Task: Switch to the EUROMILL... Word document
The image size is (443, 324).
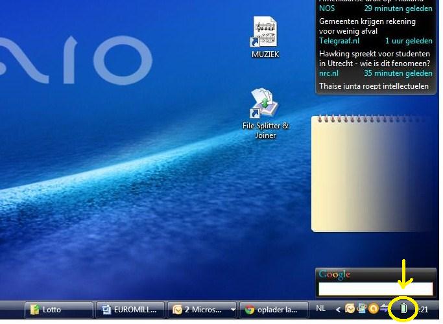Action: pyautogui.click(x=130, y=310)
